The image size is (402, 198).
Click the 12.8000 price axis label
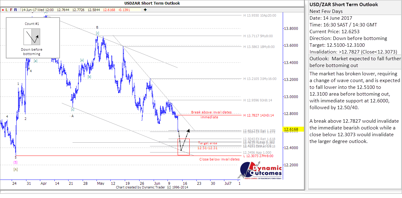point(291,114)
